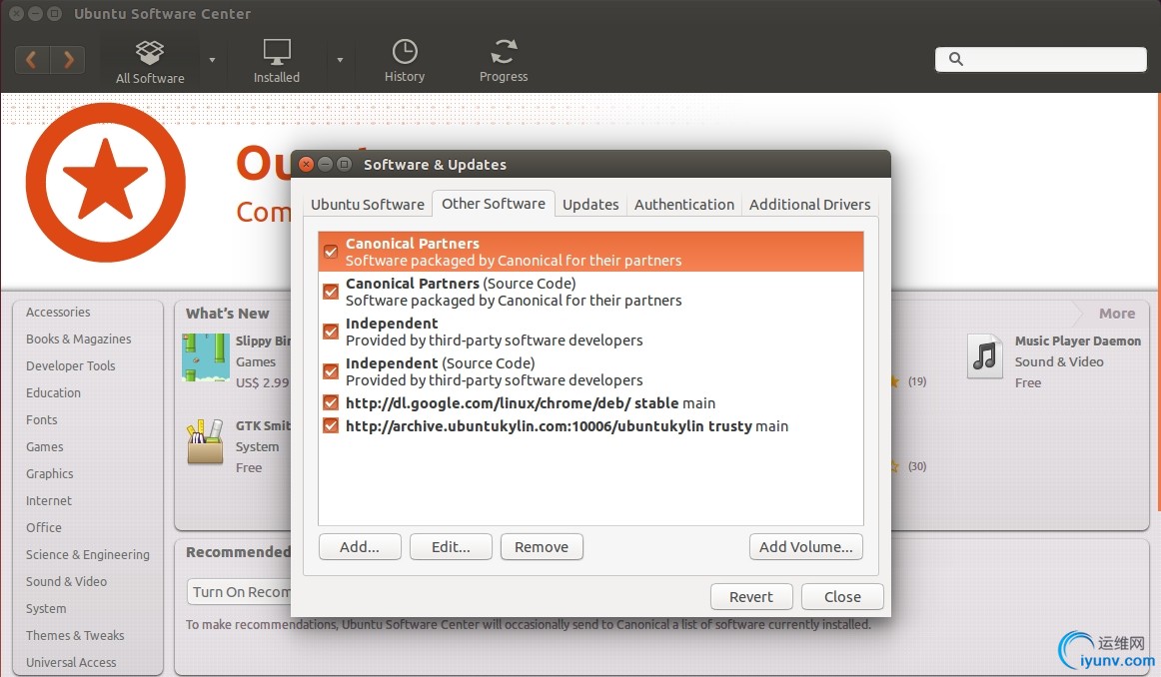Click the search magnifier icon
Image resolution: width=1161 pixels, height=677 pixels.
tap(955, 59)
